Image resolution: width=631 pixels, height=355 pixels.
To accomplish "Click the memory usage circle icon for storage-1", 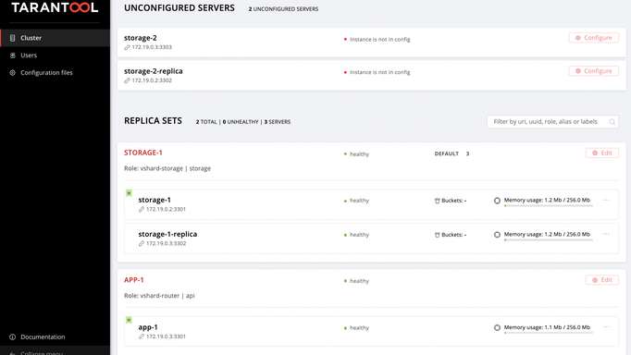I will [x=497, y=201].
